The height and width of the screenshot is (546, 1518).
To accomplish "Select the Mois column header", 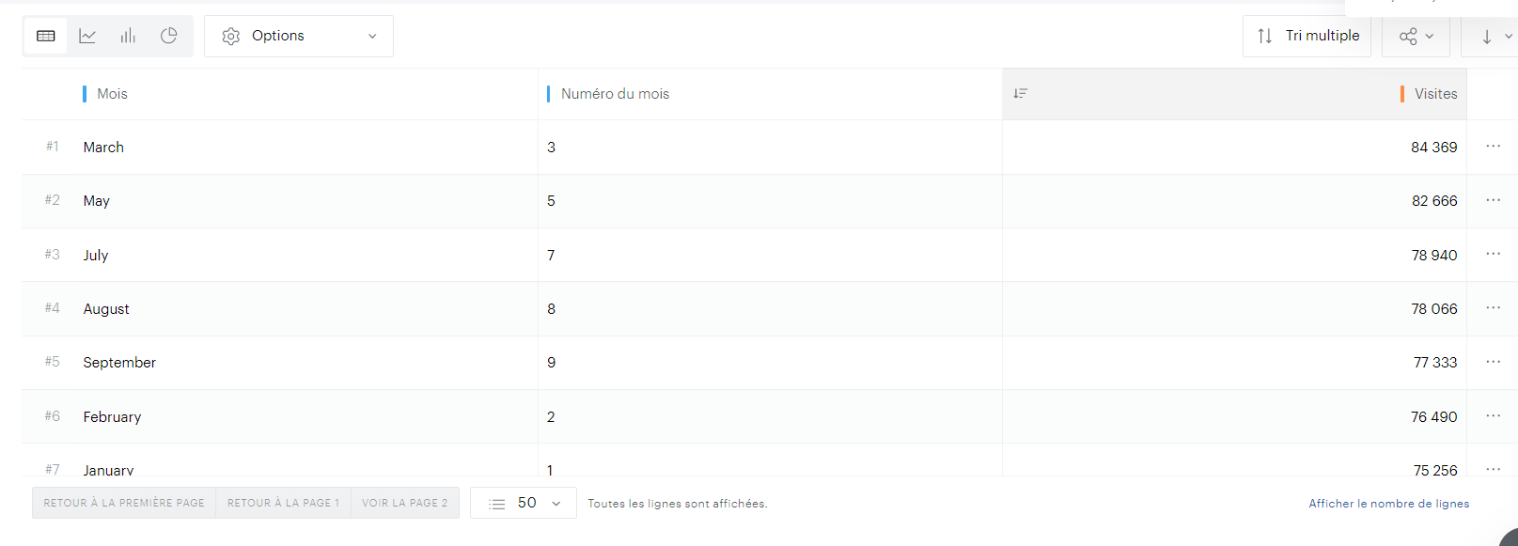I will [x=112, y=94].
